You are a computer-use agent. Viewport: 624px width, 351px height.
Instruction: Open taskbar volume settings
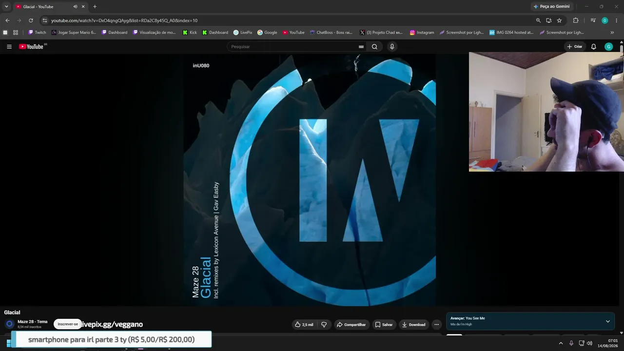point(589,343)
